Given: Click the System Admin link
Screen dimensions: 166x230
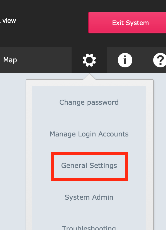Looking at the screenshot, I should (89, 197).
